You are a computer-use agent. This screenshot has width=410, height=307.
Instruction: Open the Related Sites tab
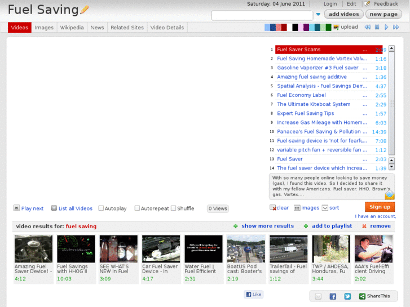pos(127,28)
